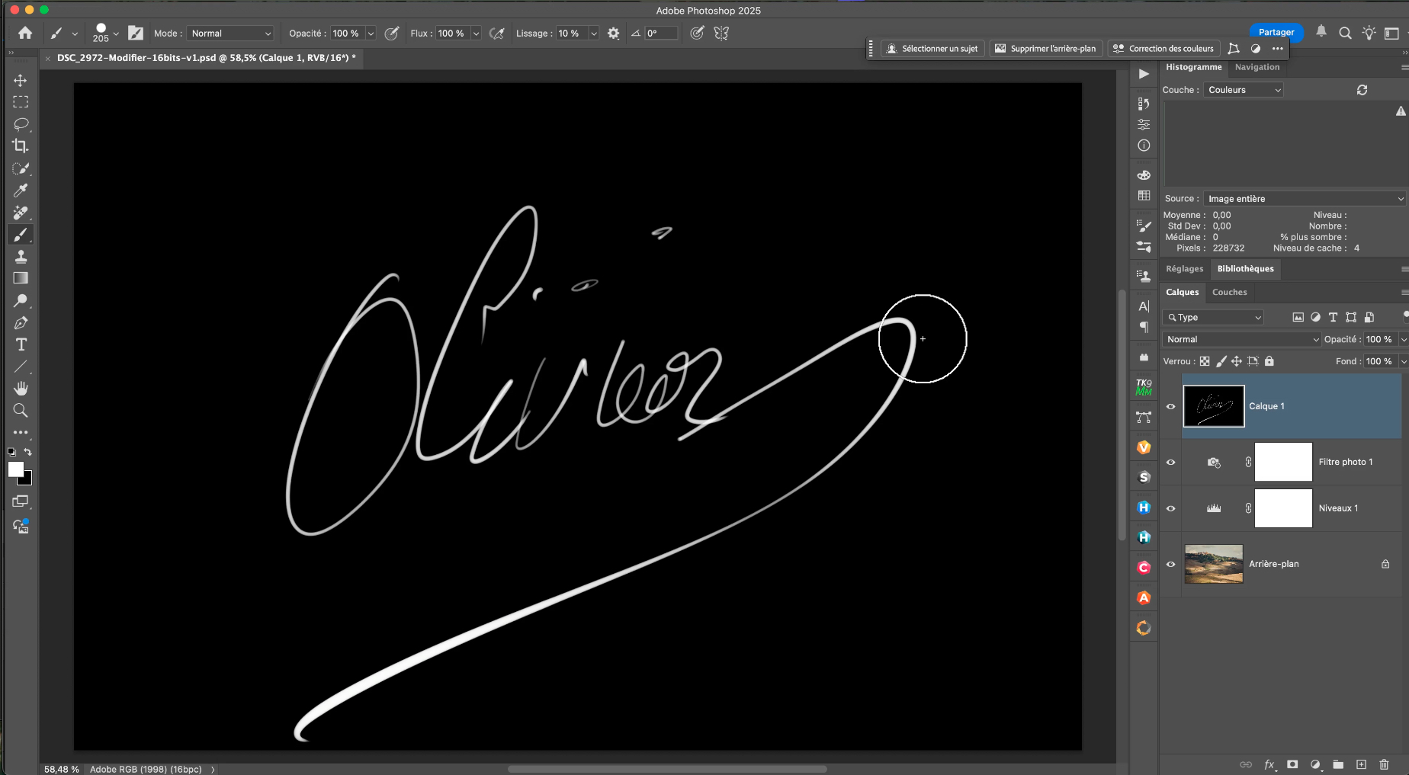
Task: Click the background color swatch
Action: pyautogui.click(x=27, y=480)
